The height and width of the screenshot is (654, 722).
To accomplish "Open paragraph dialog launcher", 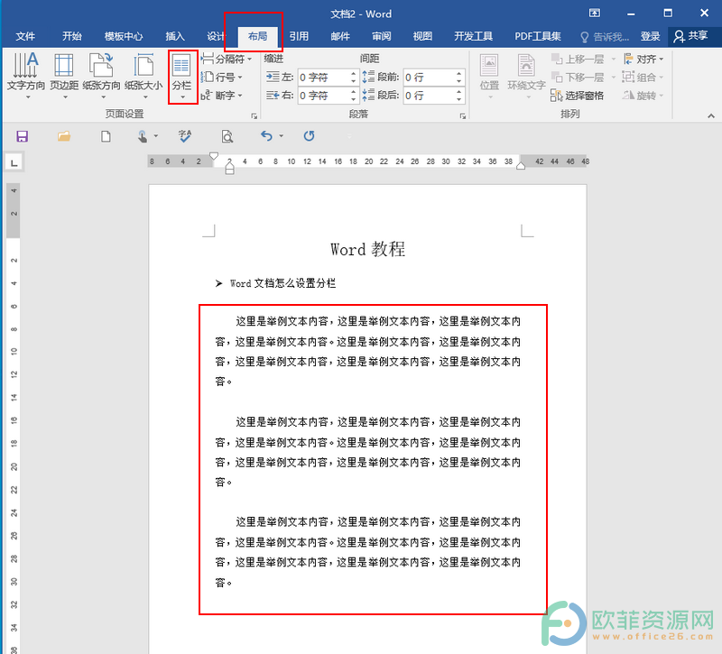I will 463,116.
